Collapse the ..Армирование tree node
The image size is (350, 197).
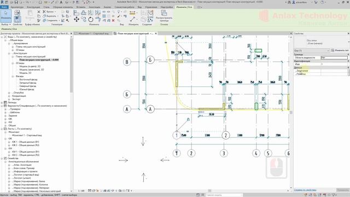point(9,44)
